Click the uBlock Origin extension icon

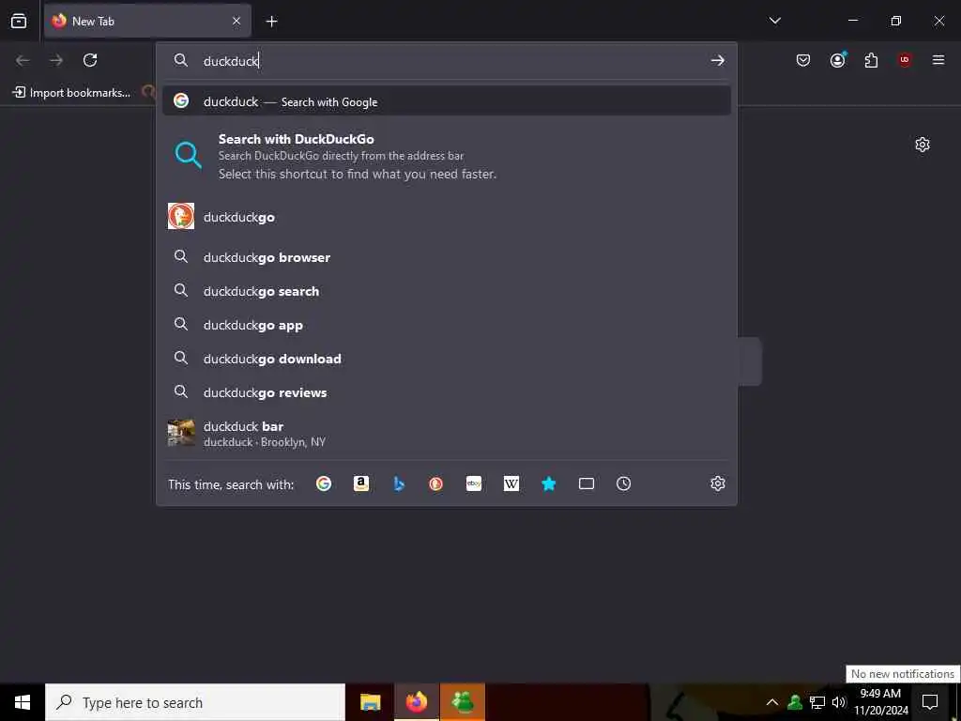pos(905,60)
